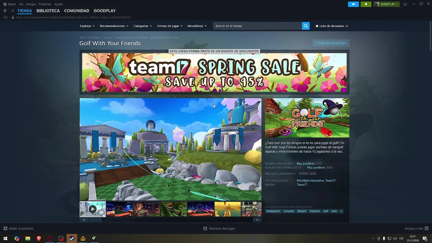The height and width of the screenshot is (243, 432).
Task: Click the Steam logo menu icon
Action: click(x=5, y=4)
